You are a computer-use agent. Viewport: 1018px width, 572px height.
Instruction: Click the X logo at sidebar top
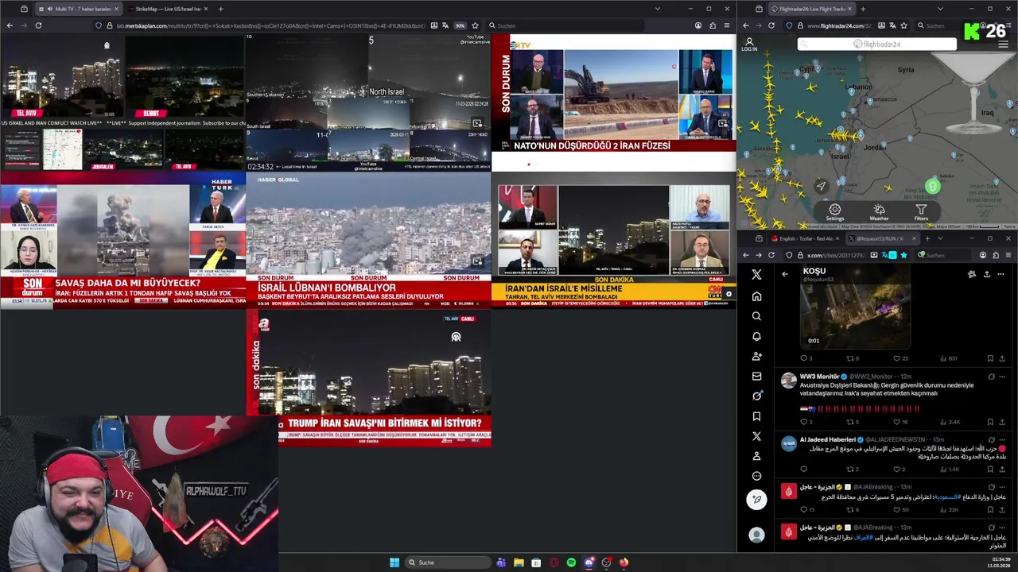pyautogui.click(x=756, y=274)
